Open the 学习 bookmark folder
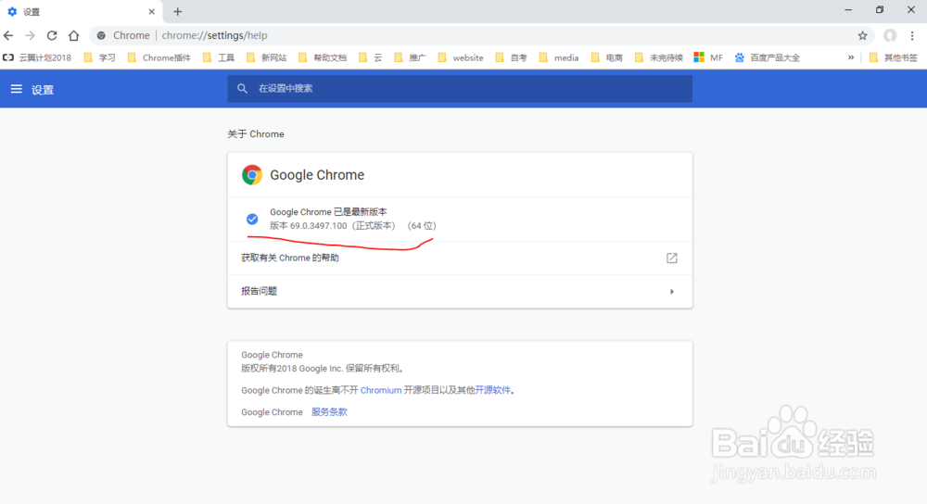Screen dimensions: 927x504 tap(99, 57)
